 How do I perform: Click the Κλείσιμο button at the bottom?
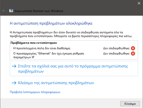tap(130, 104)
